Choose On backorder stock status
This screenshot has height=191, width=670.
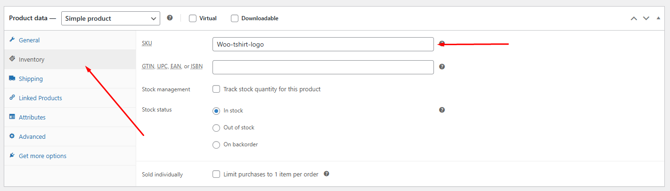pyautogui.click(x=216, y=145)
